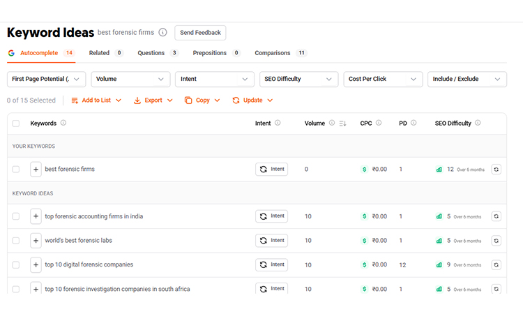Add 'top 10 forensic investigation companies' with plus

click(x=36, y=288)
